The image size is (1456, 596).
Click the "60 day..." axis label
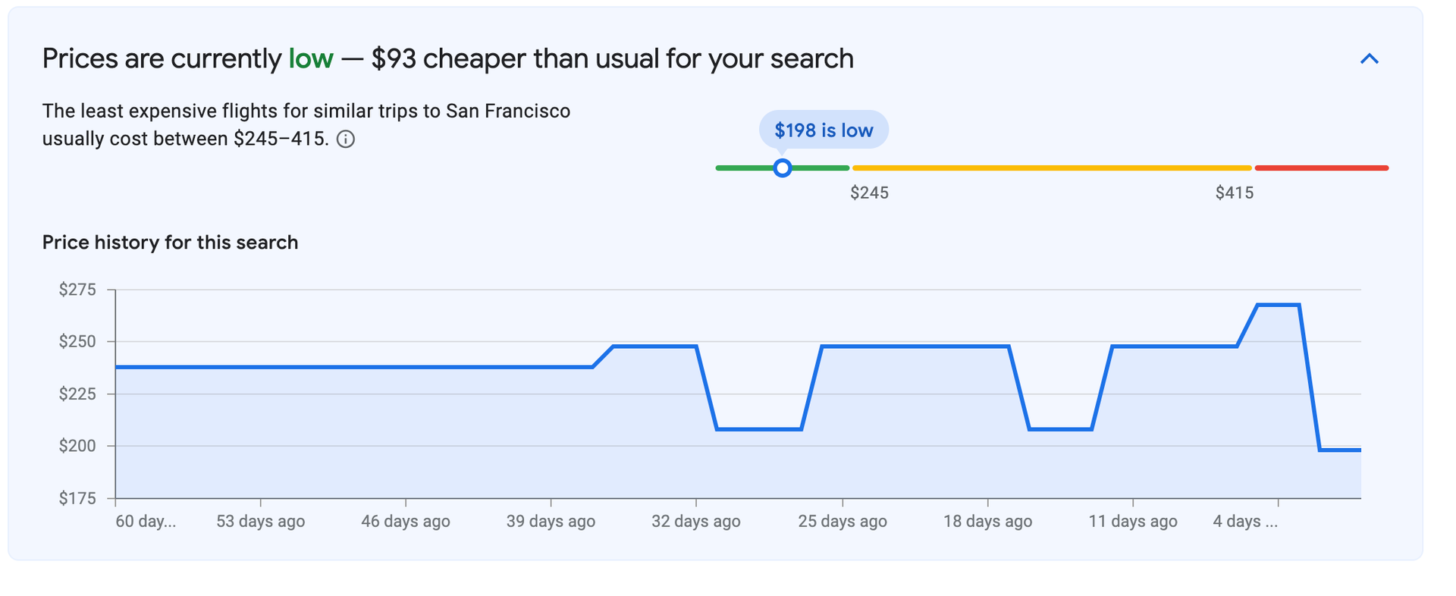(146, 521)
